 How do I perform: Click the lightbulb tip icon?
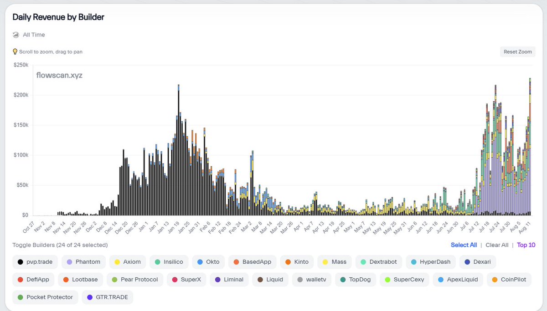[15, 52]
